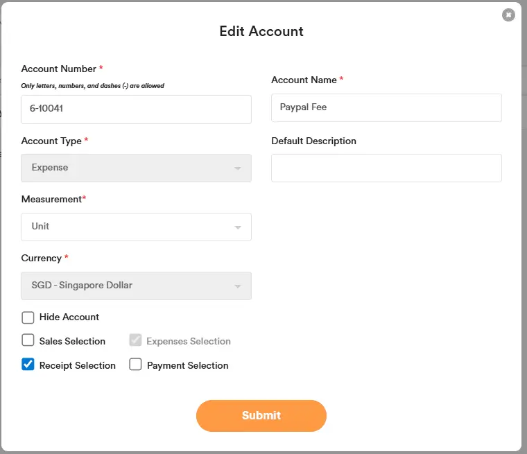527x454 pixels.
Task: Click the Account Number label text
Action: (59, 69)
